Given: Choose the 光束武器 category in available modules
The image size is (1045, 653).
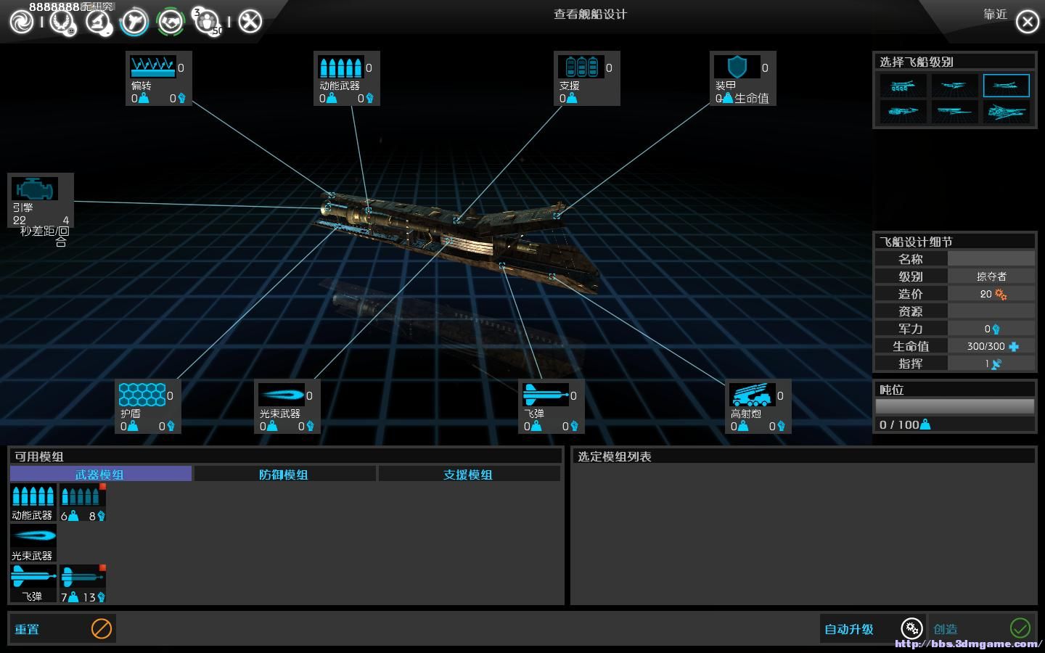Looking at the screenshot, I should [x=33, y=543].
